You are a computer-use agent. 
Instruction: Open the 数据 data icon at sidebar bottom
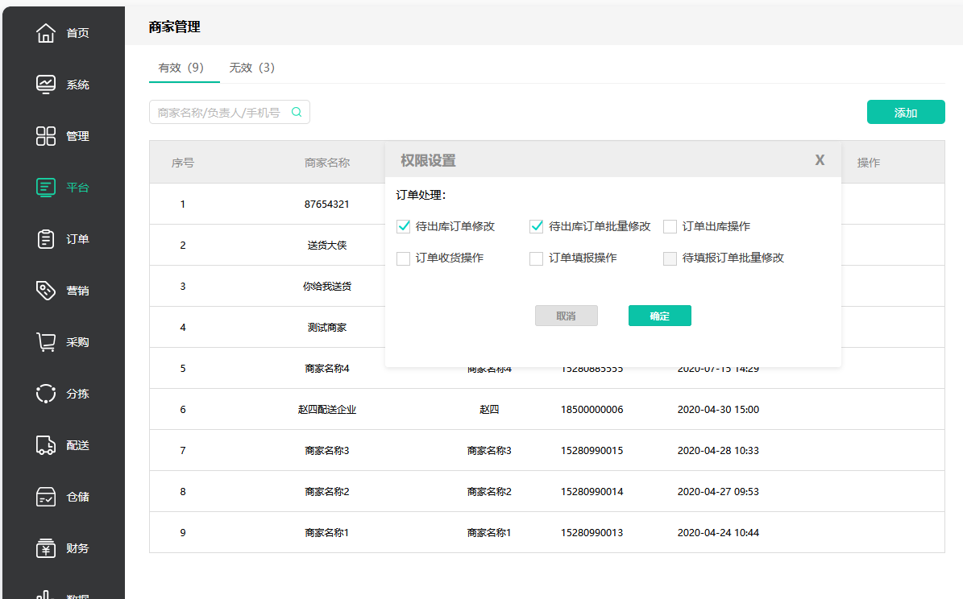coord(40,594)
